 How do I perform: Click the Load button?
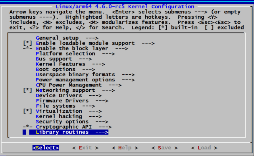(x=204, y=148)
